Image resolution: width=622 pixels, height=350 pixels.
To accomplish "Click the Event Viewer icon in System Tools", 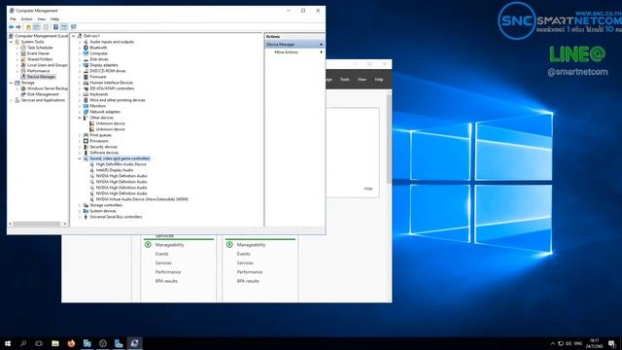I will (23, 53).
